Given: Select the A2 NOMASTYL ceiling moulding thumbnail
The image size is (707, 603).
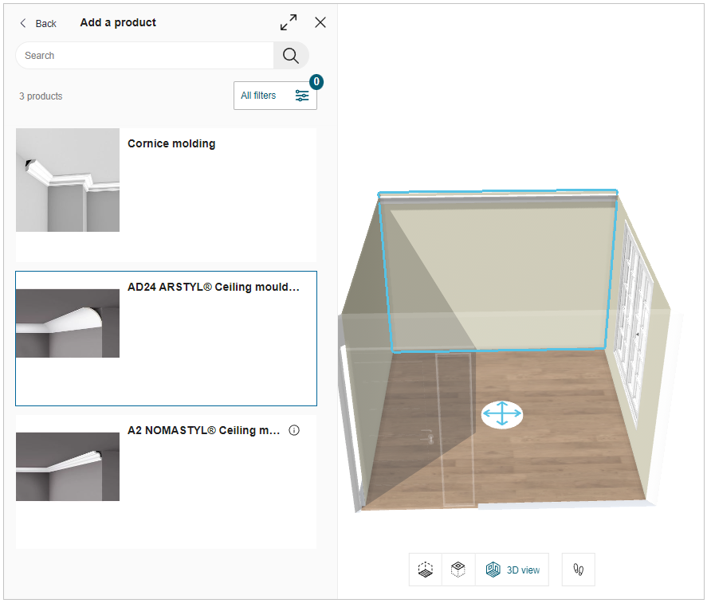Looking at the screenshot, I should [68, 467].
